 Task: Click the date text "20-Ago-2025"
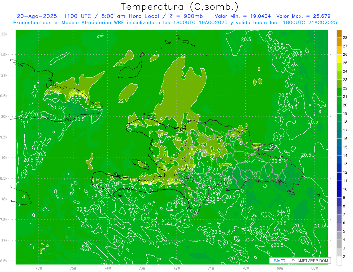coord(37,16)
